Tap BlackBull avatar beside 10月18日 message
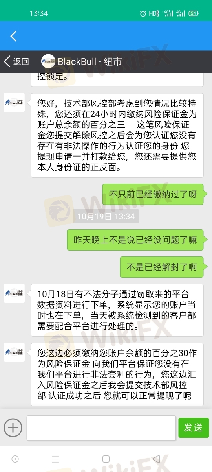Viewport: 212px width, 472px height. coord(14,293)
